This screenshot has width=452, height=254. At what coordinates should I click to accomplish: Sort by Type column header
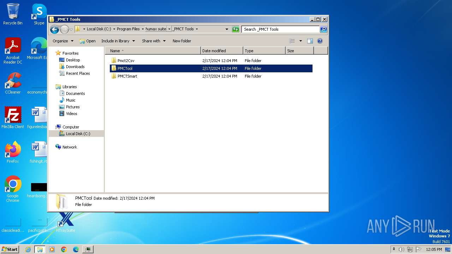click(264, 51)
